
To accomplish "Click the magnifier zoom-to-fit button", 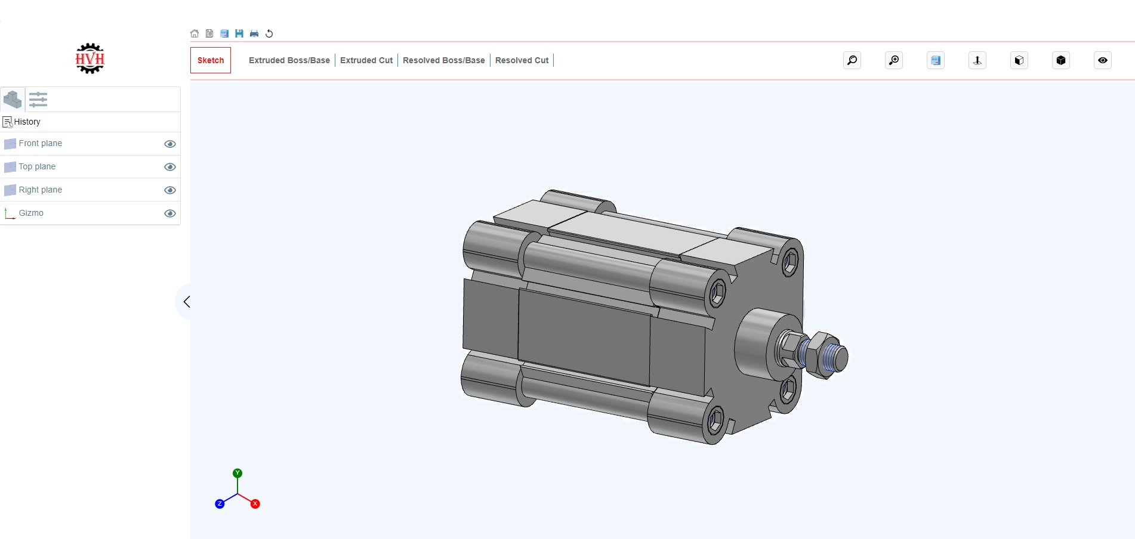I will click(x=852, y=60).
